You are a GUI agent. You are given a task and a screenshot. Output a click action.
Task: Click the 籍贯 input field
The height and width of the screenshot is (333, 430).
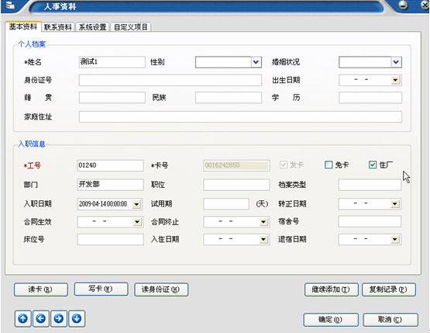[x=112, y=98]
